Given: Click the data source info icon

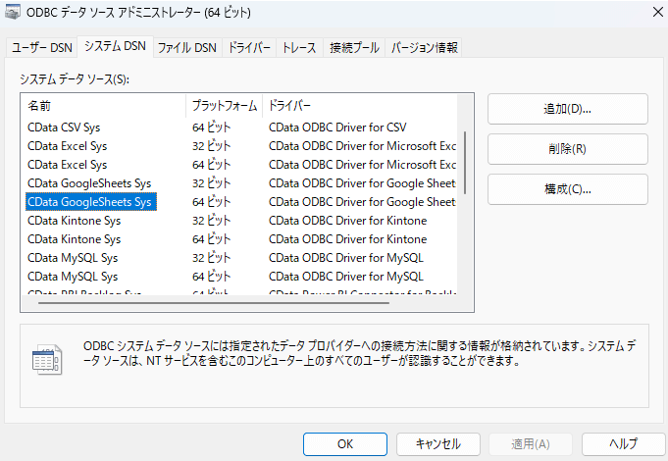Looking at the screenshot, I should point(47,359).
